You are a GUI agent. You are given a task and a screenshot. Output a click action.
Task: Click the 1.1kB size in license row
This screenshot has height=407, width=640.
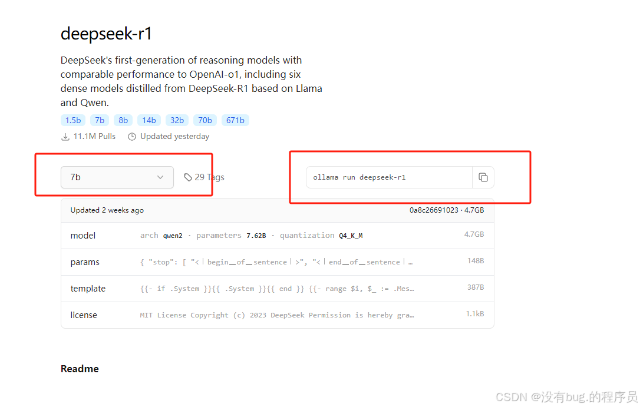[x=475, y=313]
